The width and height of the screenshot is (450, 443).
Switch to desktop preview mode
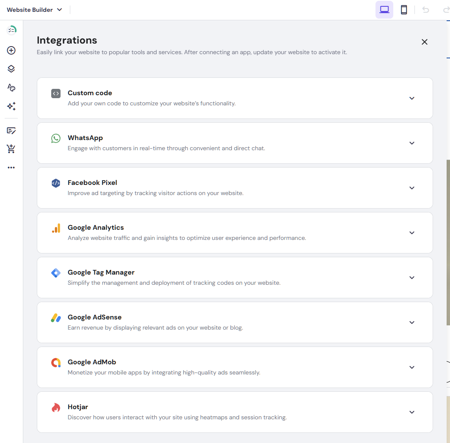[384, 10]
